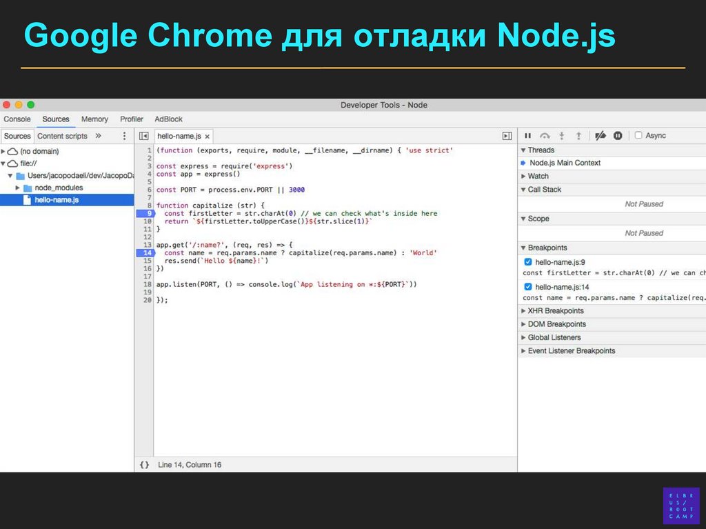
Task: Click breakpoint code 'const name' entry
Action: [x=614, y=298]
